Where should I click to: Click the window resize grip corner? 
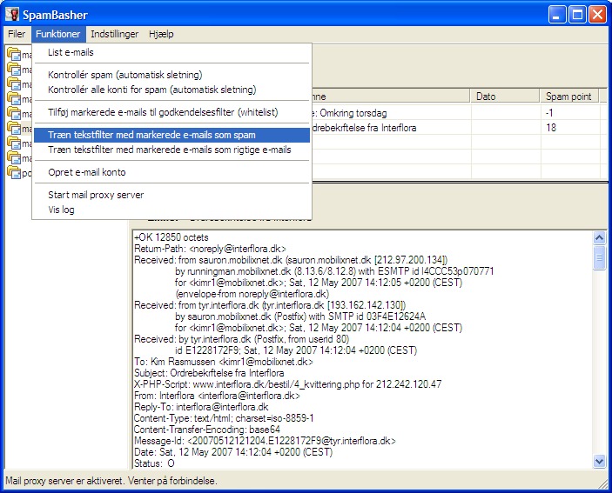[603, 483]
